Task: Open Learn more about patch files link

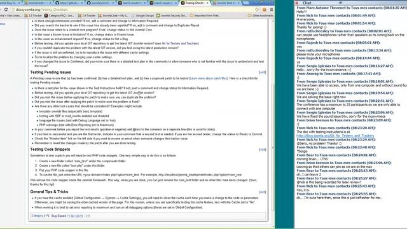Action: (x=209, y=78)
